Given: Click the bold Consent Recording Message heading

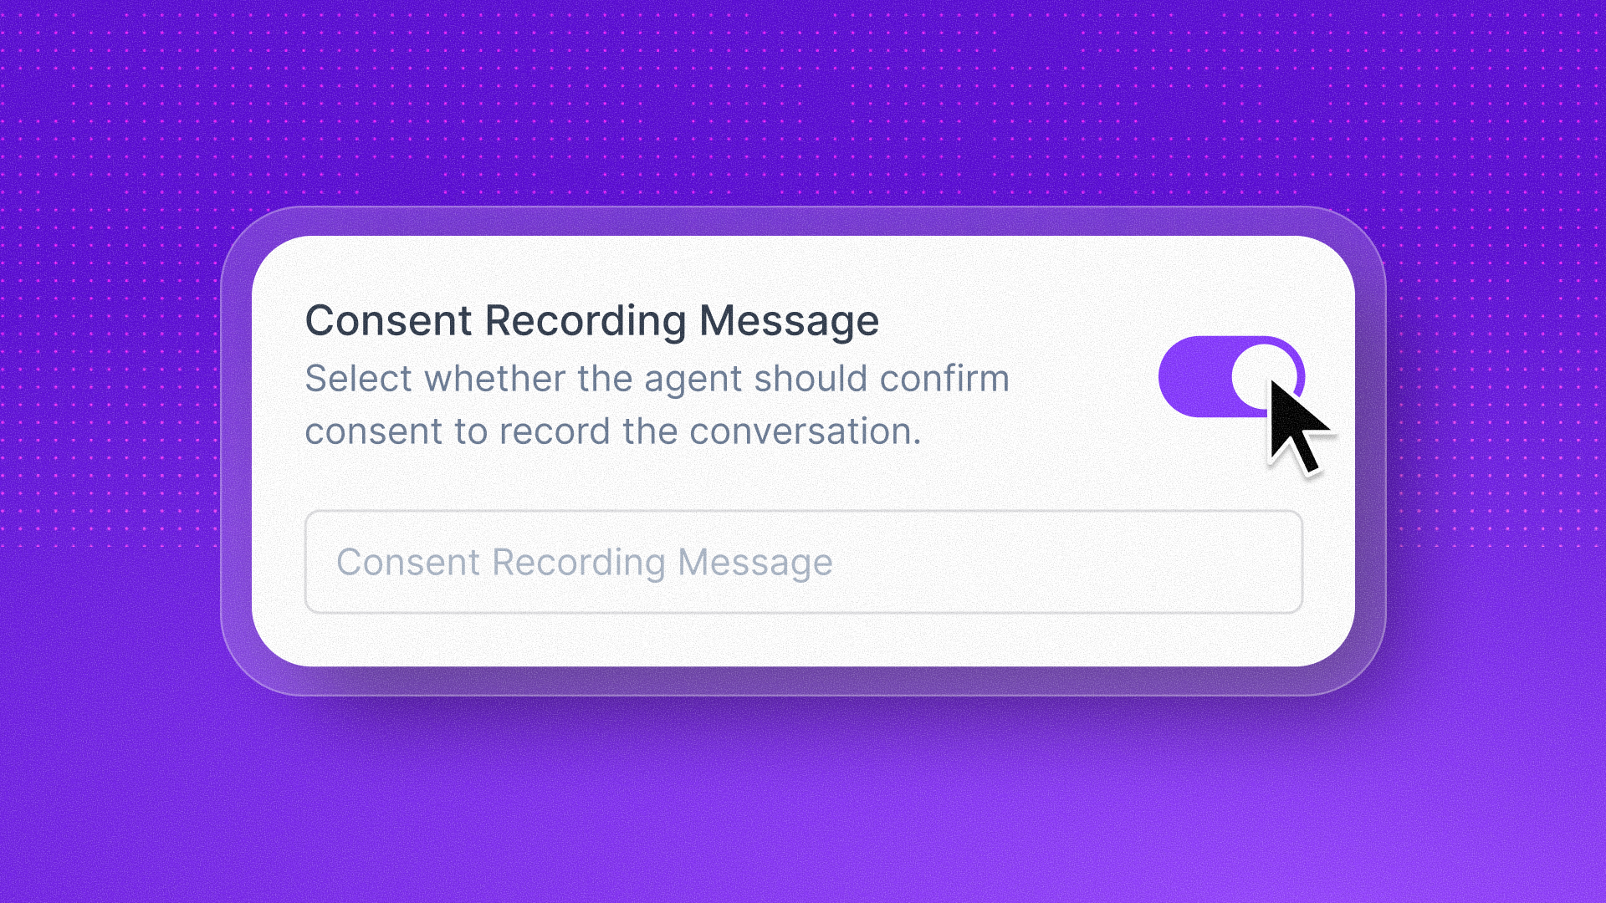Looking at the screenshot, I should click(592, 321).
